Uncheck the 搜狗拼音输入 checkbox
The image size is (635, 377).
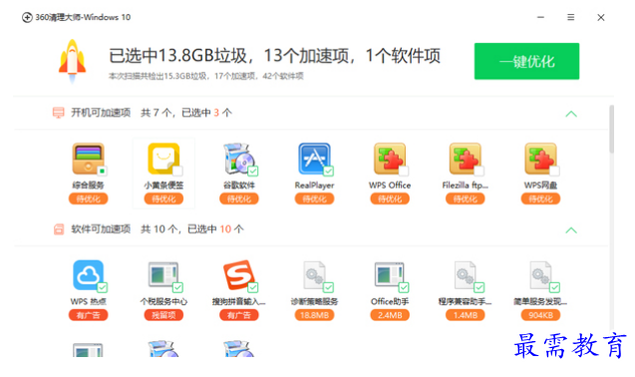click(253, 287)
